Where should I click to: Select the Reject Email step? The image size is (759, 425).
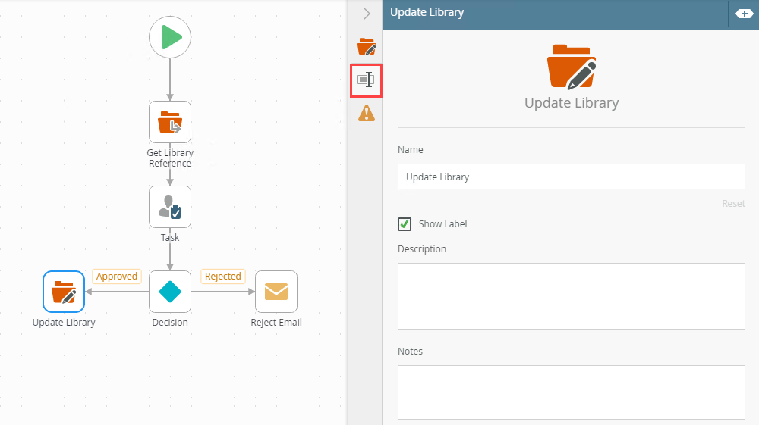click(276, 292)
